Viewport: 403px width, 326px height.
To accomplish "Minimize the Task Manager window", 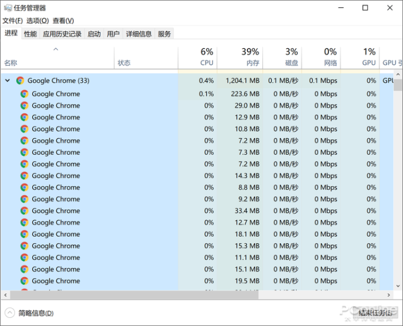I will point(341,7).
